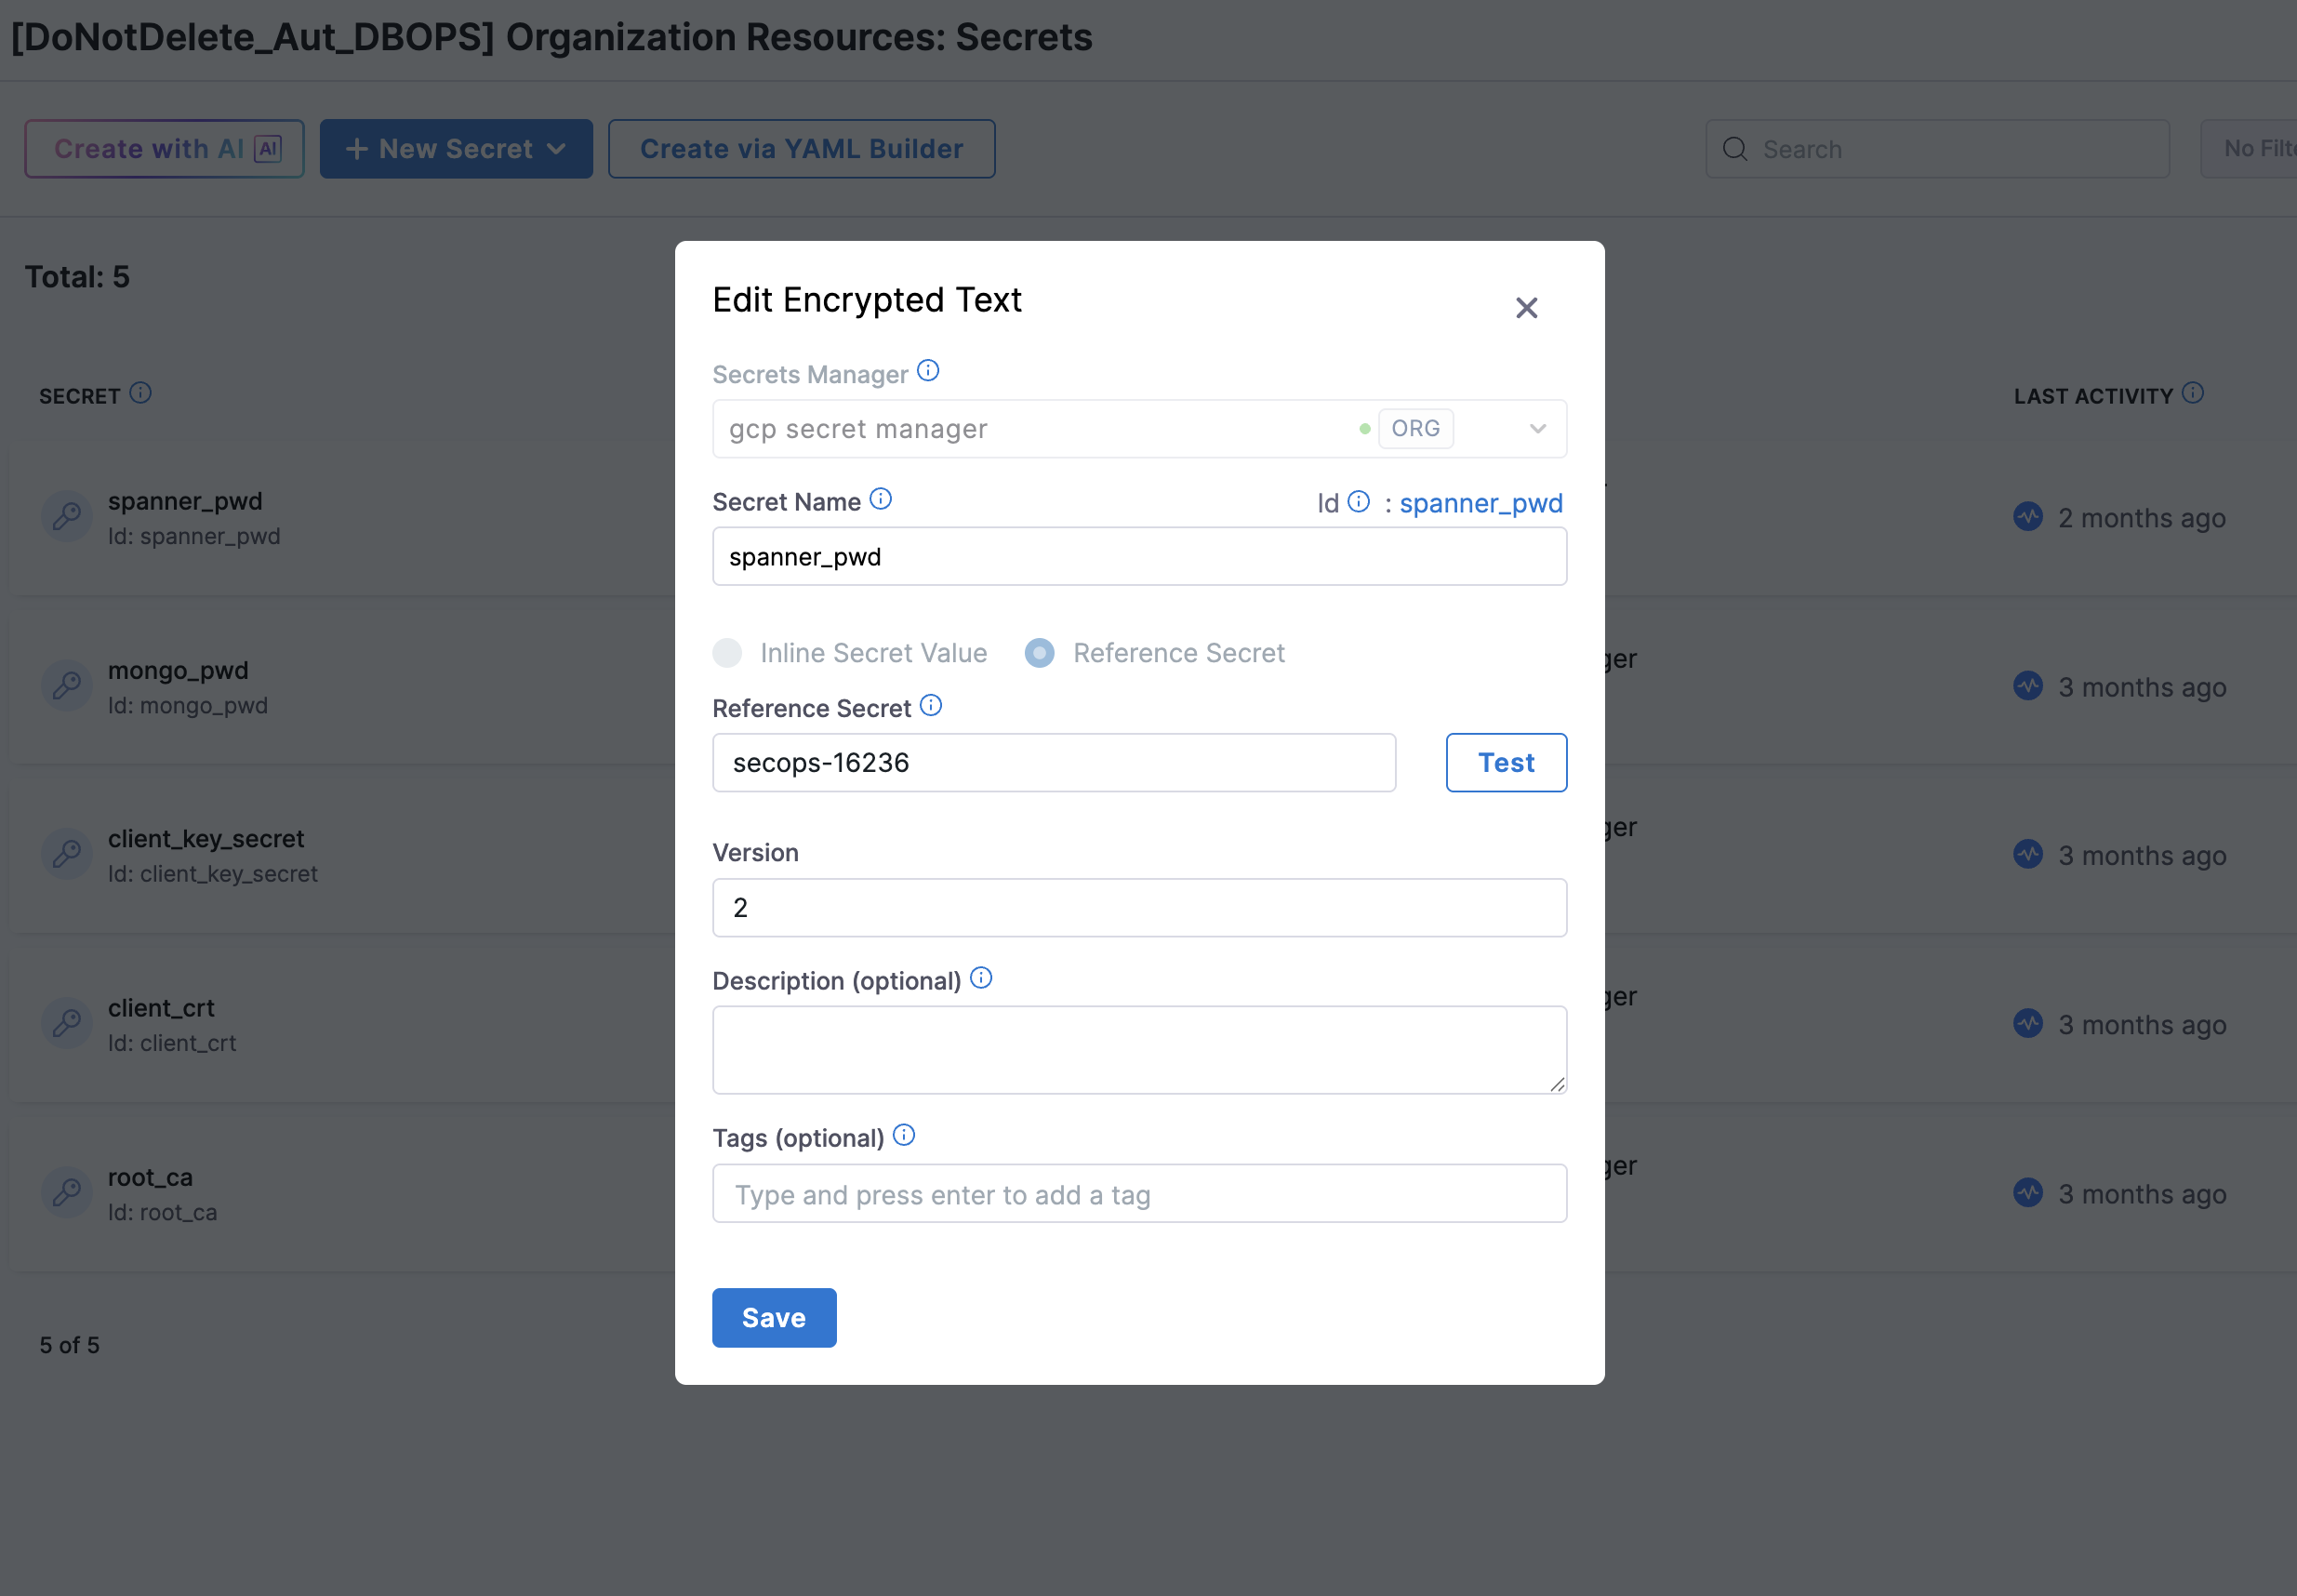2297x1596 pixels.
Task: Select the Inline Secret Value radio option
Action: tap(727, 653)
